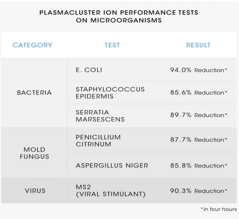Click the 'in four hours' footnote
The height and width of the screenshot is (219, 239).
[219, 209]
